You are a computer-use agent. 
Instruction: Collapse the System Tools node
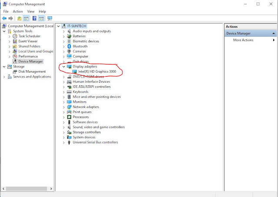4,31
